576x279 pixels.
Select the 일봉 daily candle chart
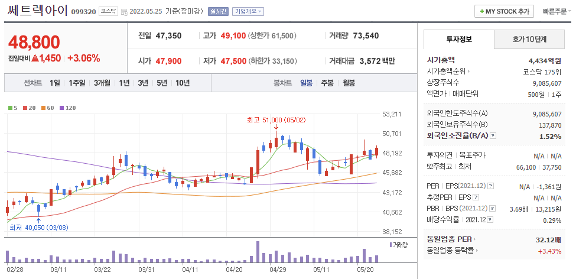(306, 83)
